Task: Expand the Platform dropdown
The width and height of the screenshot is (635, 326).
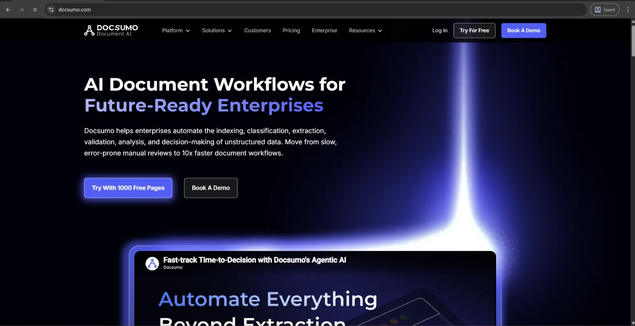Action: [x=176, y=30]
